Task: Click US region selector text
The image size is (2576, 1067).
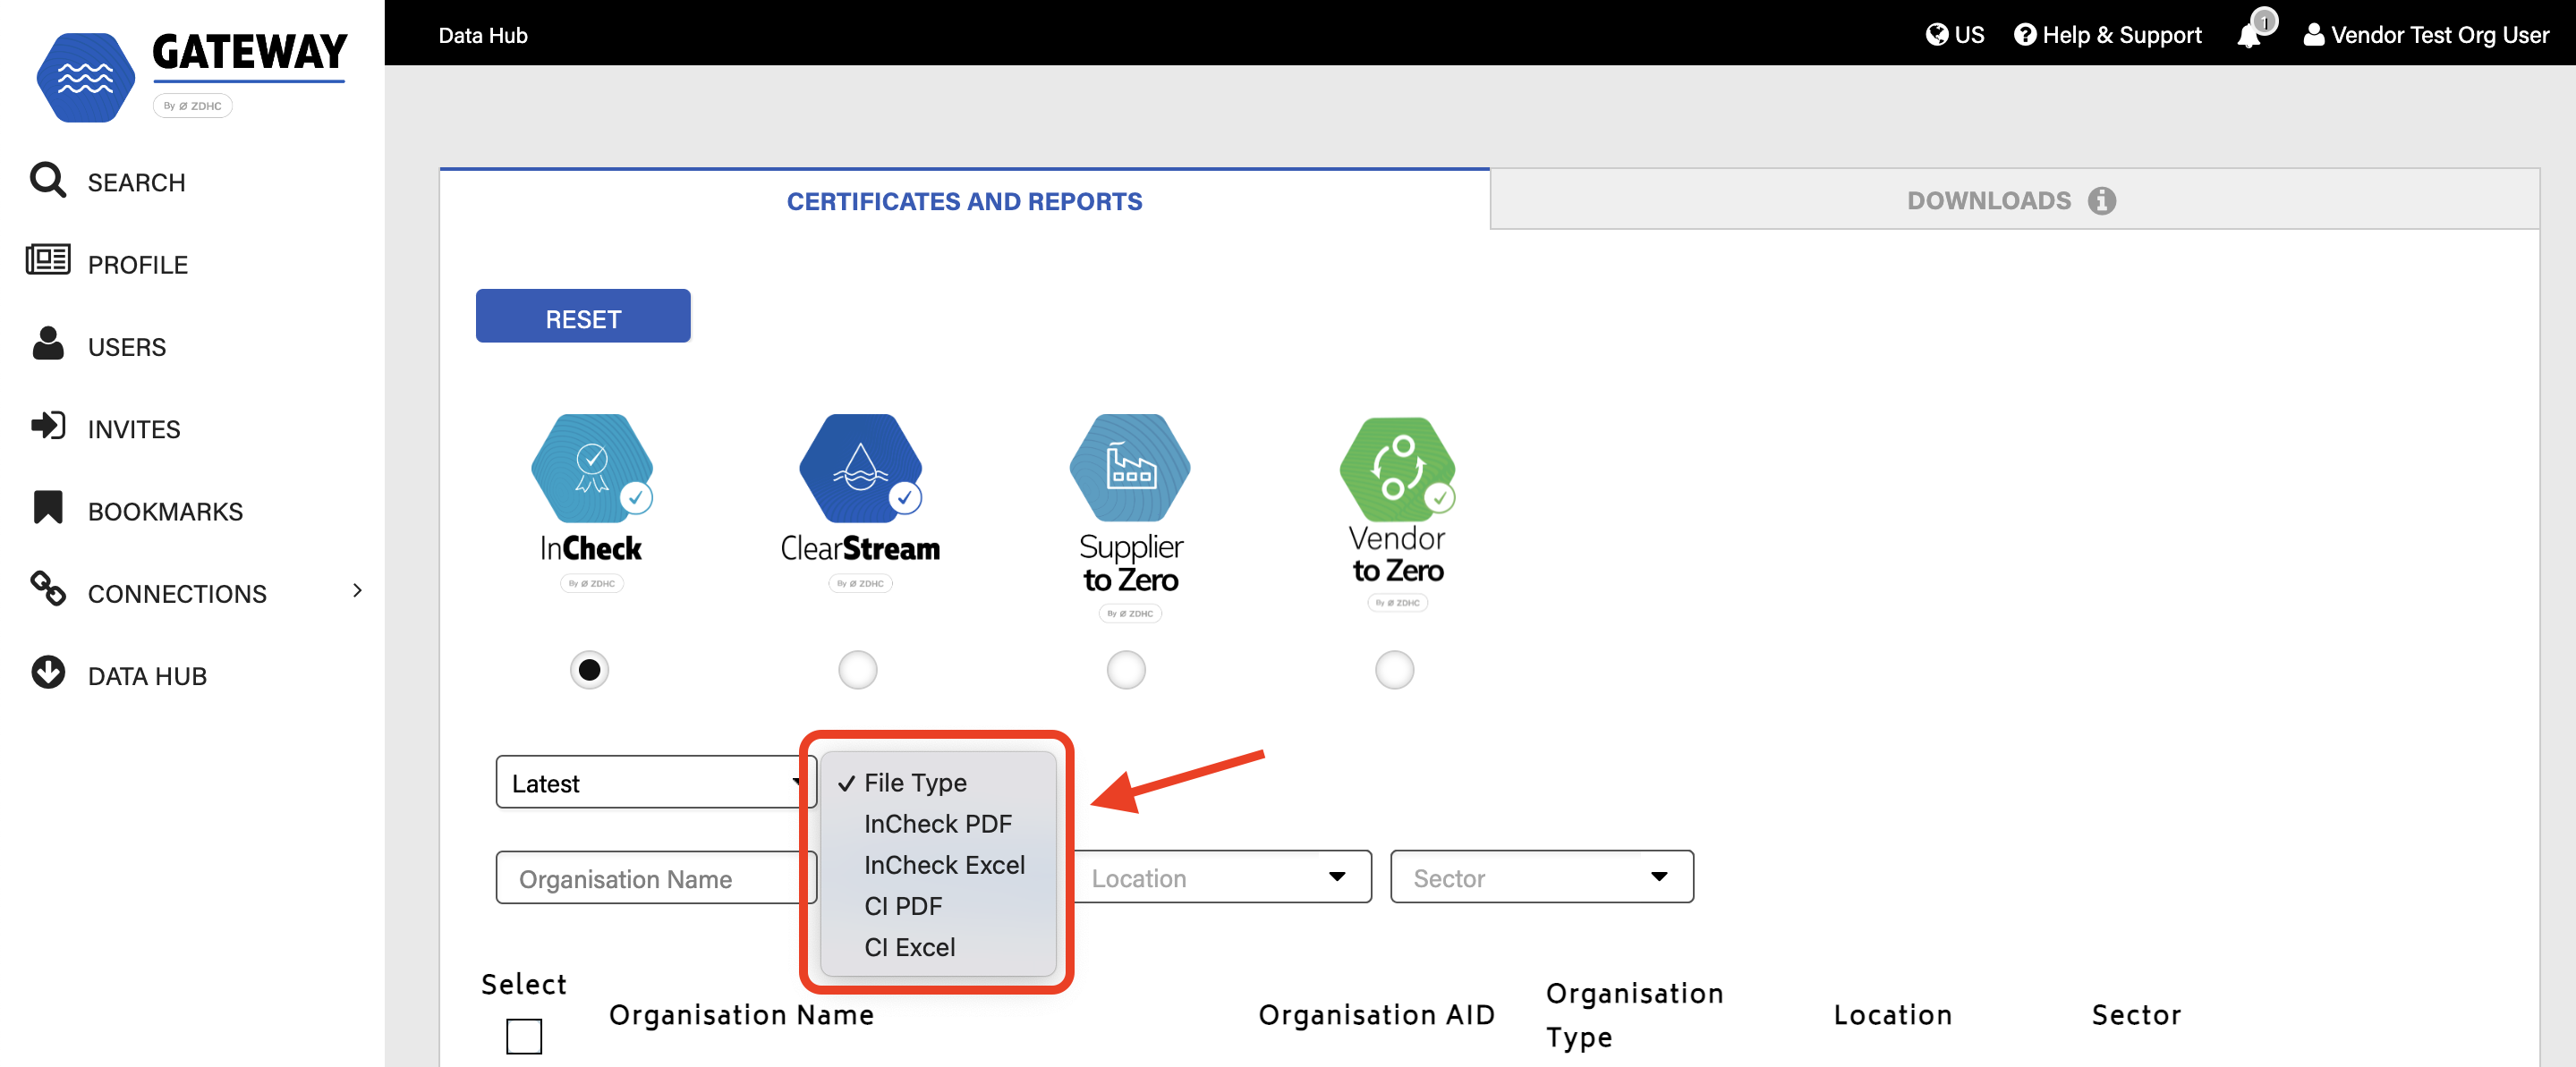Action: (x=1968, y=35)
